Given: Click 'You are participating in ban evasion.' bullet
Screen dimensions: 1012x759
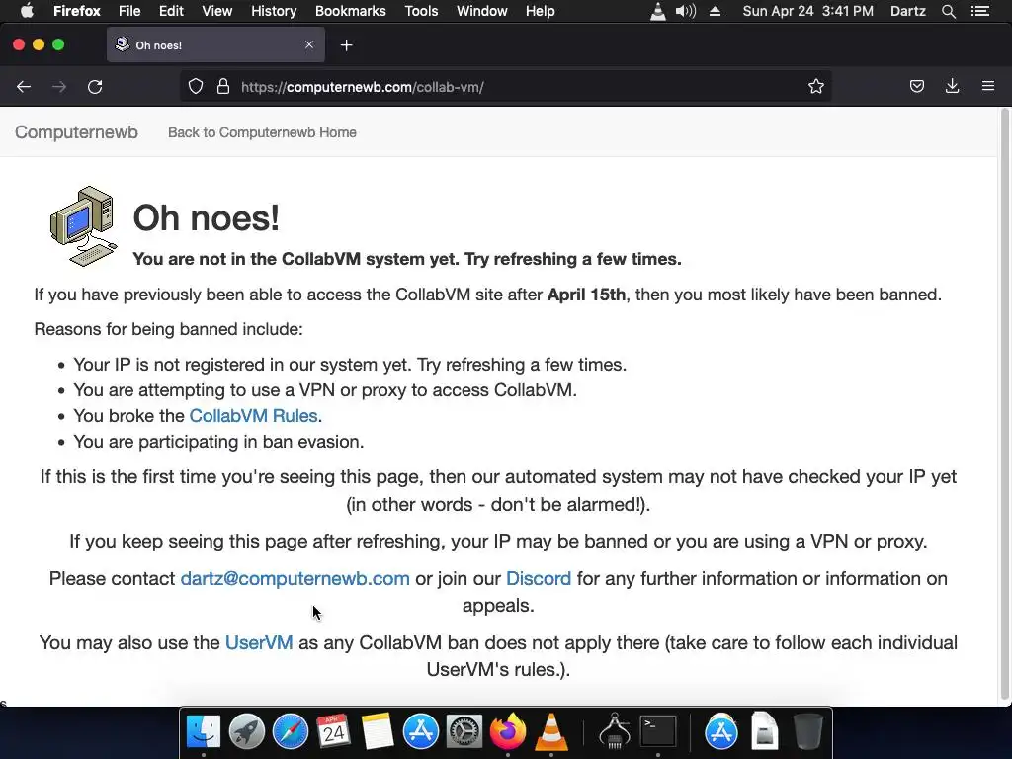Looking at the screenshot, I should (x=218, y=442).
